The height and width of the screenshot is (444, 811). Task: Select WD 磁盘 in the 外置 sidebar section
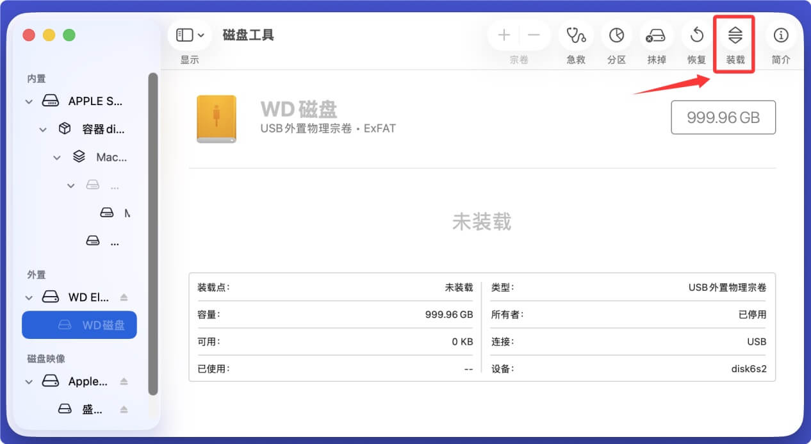pos(79,325)
